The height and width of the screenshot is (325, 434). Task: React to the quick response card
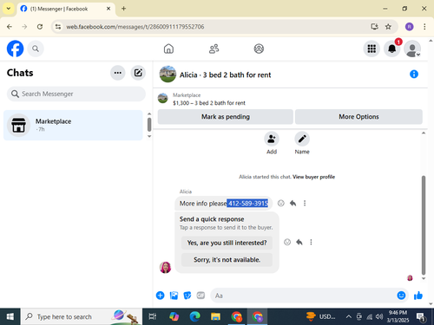(287, 242)
